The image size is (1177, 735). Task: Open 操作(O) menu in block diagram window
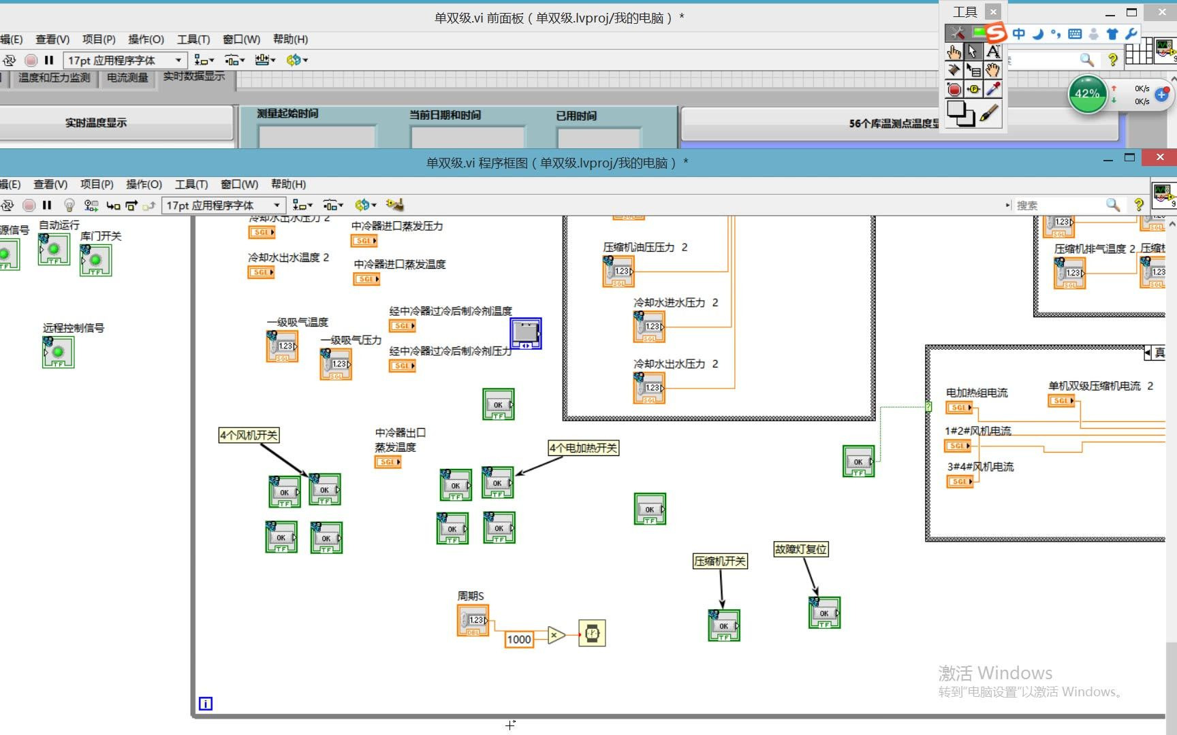click(144, 184)
